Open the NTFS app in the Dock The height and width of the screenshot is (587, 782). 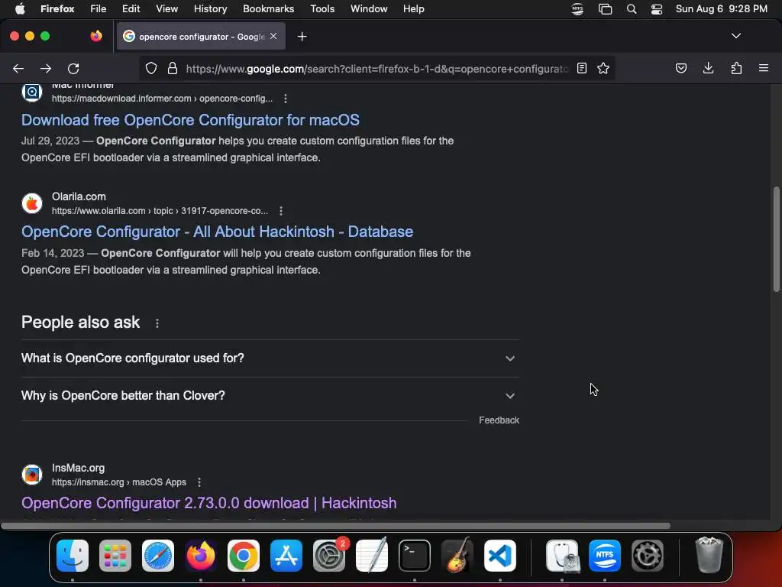(x=605, y=555)
